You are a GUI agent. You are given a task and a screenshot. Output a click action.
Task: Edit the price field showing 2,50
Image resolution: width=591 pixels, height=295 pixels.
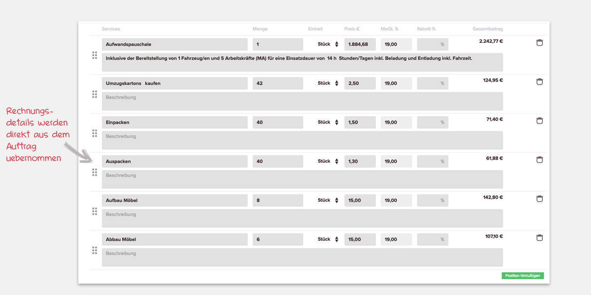[360, 83]
